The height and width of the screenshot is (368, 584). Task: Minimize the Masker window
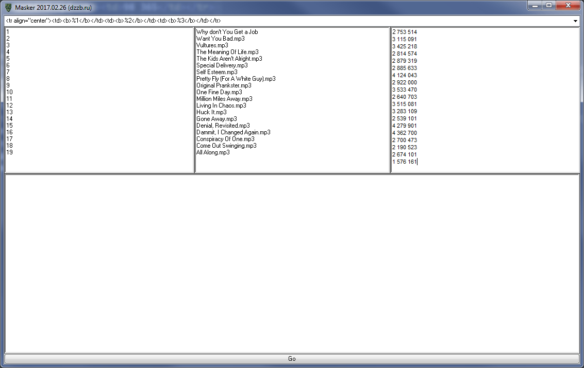point(536,5)
